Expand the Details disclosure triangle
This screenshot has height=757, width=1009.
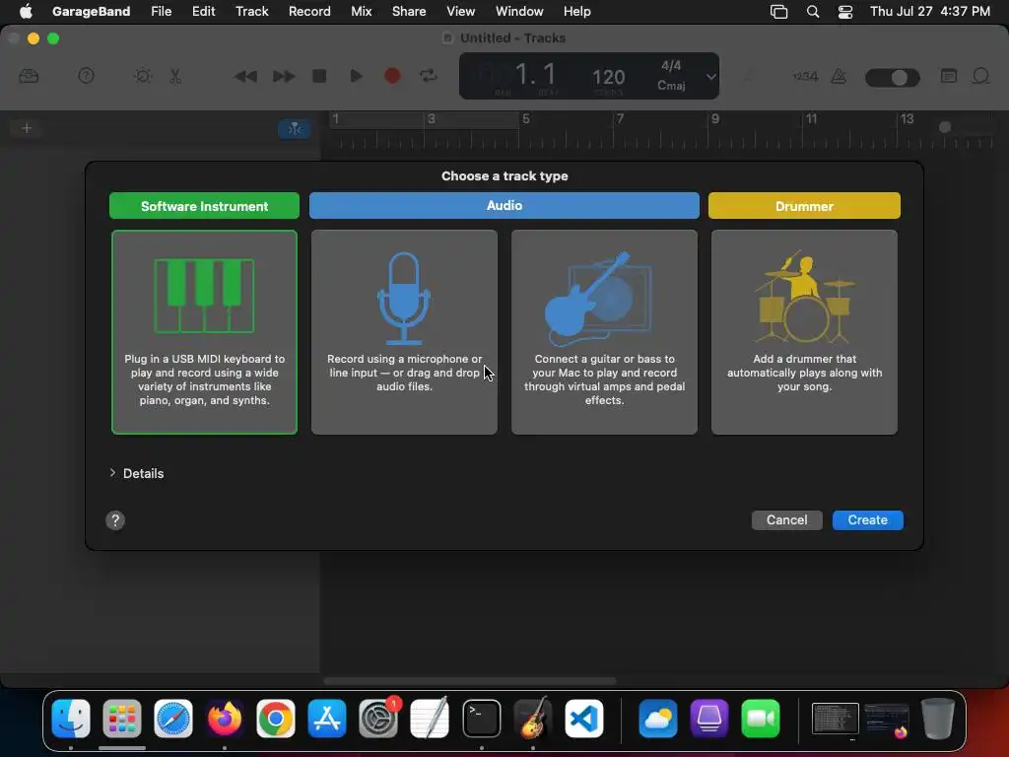[x=112, y=473]
